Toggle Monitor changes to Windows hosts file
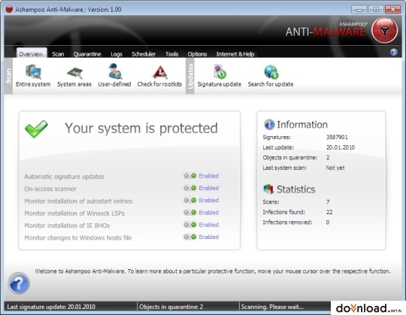406x315 pixels. pyautogui.click(x=189, y=237)
